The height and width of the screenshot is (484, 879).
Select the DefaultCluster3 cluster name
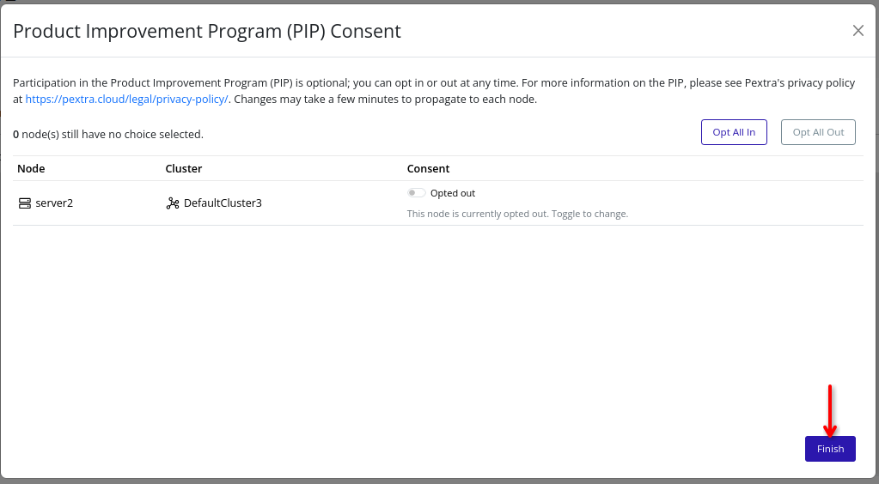tap(223, 203)
